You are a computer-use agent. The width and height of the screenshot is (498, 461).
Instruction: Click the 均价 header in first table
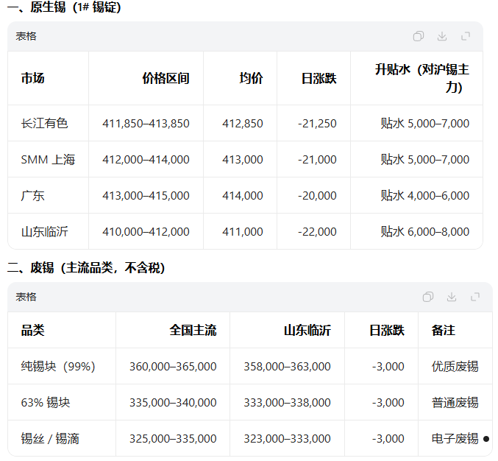251,78
